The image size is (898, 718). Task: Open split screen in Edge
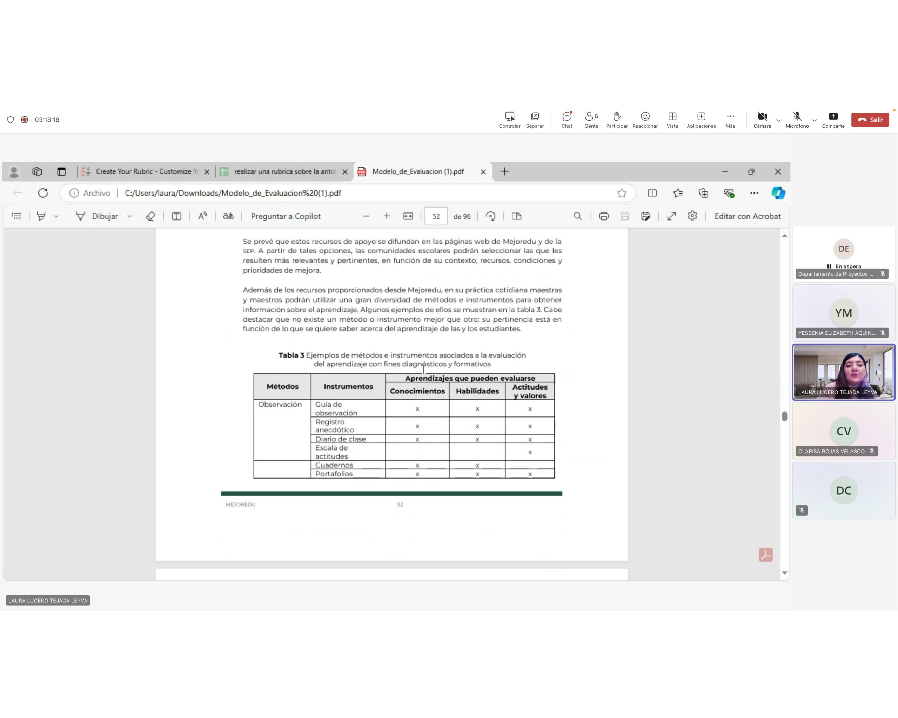[652, 193]
